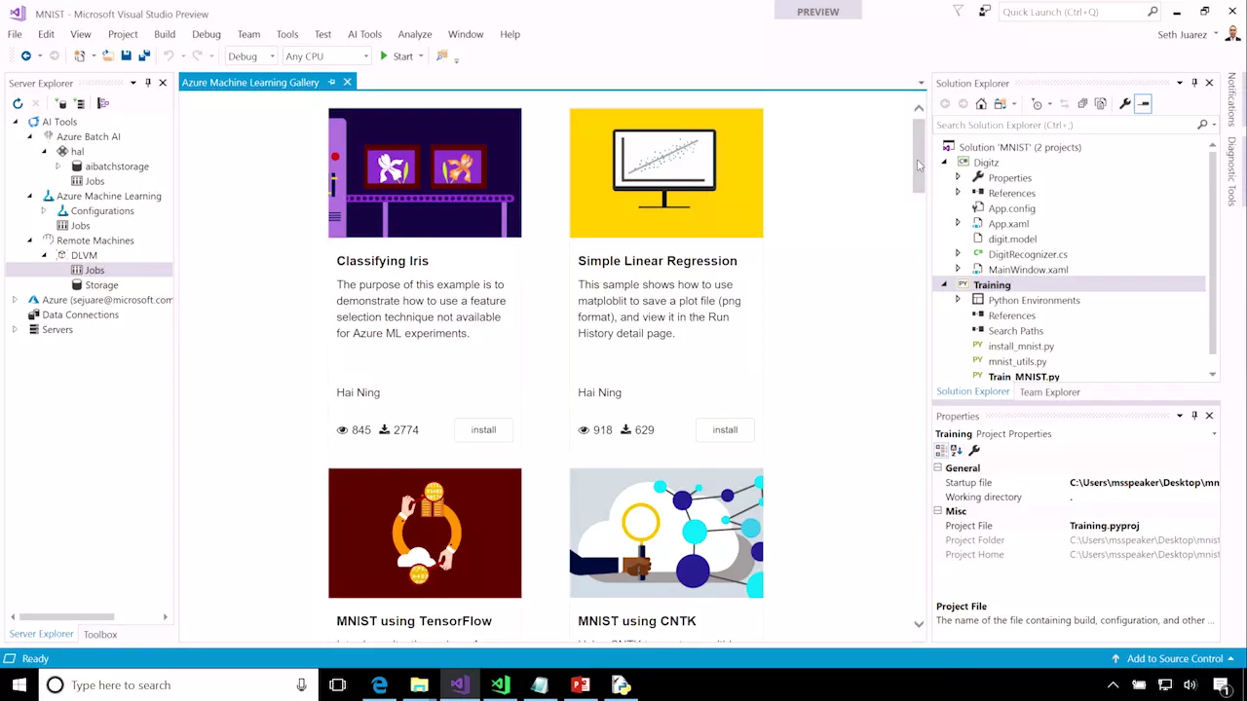
Task: Install the Classifying Iris sample
Action: tap(483, 429)
